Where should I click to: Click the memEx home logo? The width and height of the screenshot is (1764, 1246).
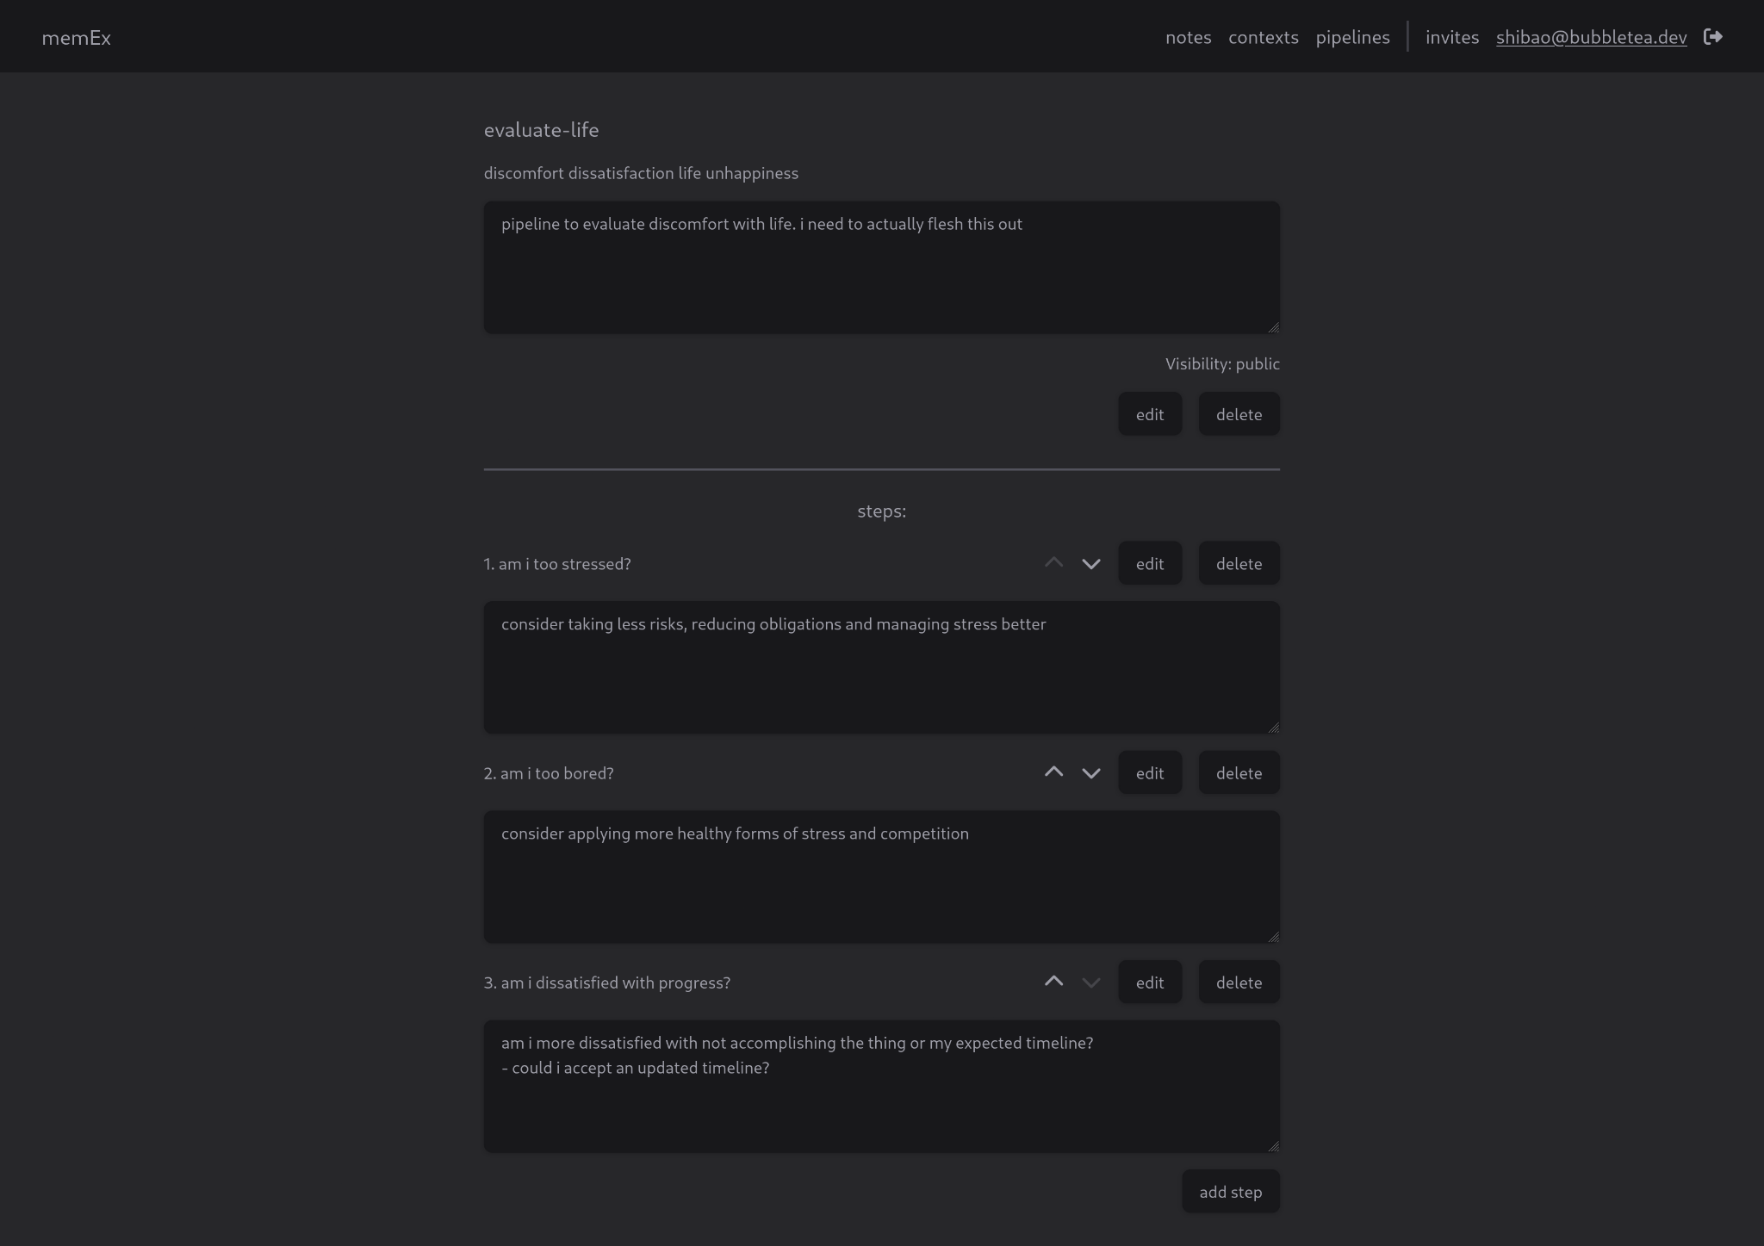76,38
